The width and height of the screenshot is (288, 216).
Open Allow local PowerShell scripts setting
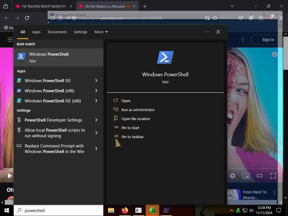click(x=55, y=133)
